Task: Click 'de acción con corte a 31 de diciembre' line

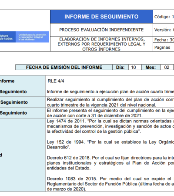Action: click(x=95, y=115)
